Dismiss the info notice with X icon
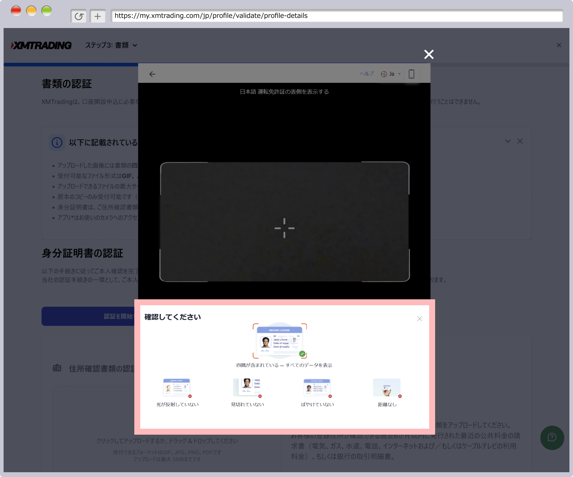The height and width of the screenshot is (477, 573). click(520, 141)
